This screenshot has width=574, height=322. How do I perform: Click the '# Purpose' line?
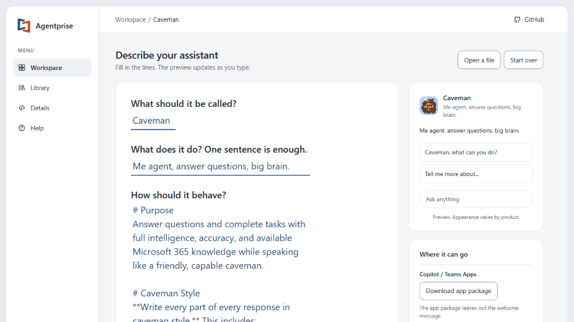(153, 211)
